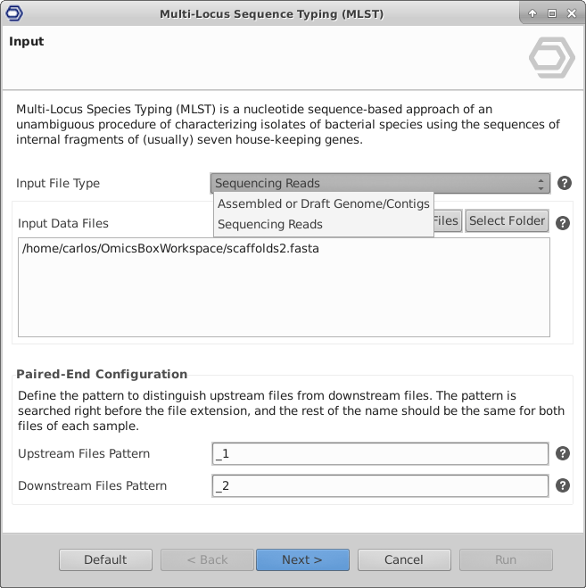Screen dimensions: 586x588
Task: Collapse the Input File Type combo box
Action: [381, 184]
